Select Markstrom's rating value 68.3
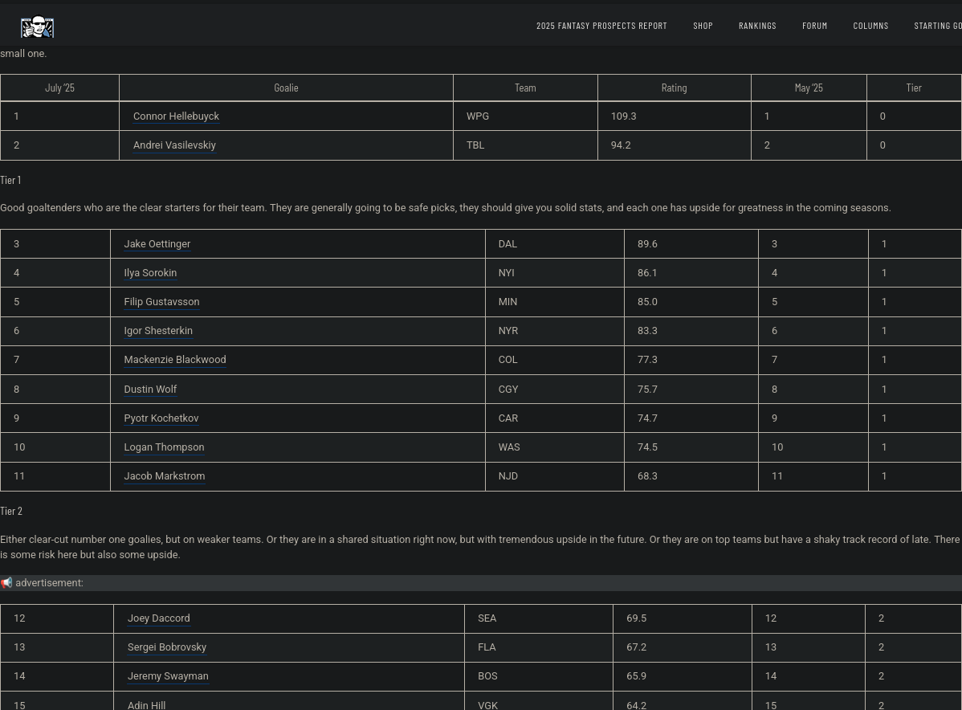This screenshot has width=962, height=710. tap(647, 475)
